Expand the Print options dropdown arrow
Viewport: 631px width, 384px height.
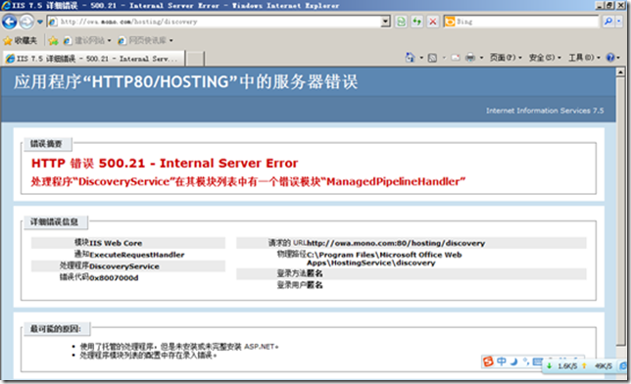[x=481, y=58]
